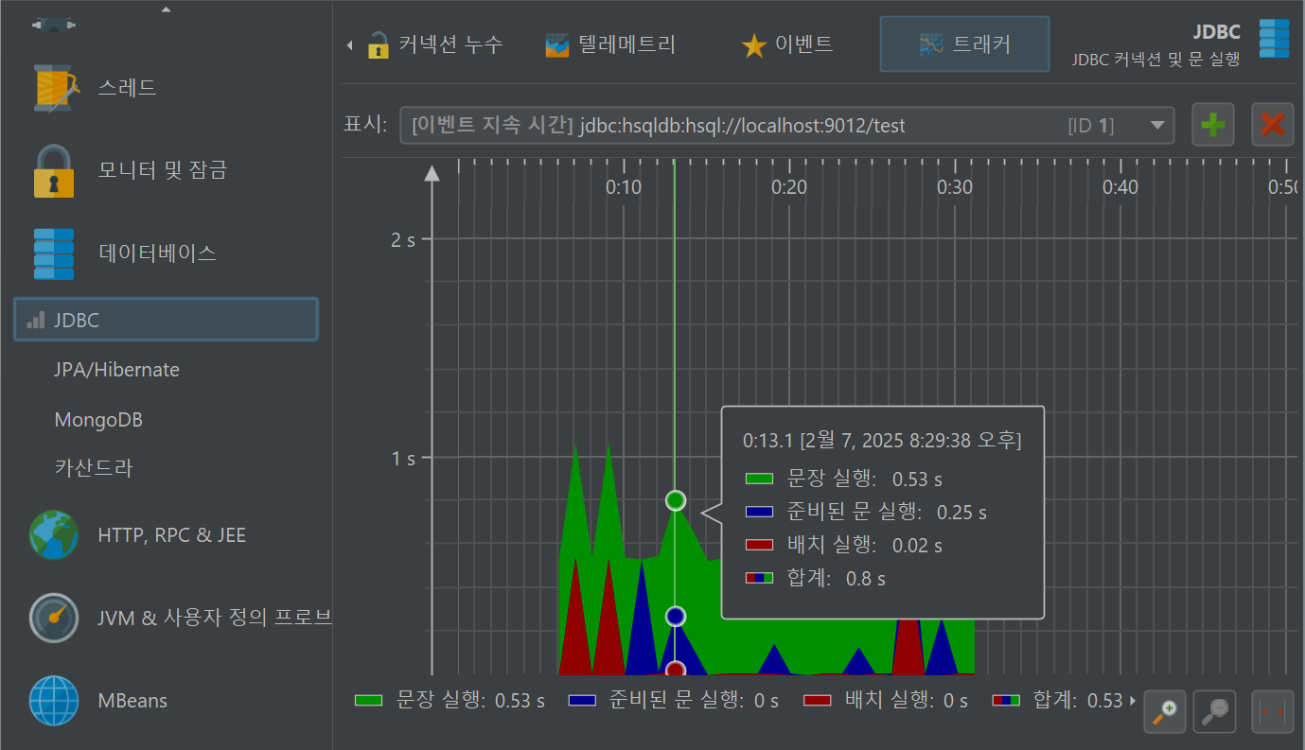This screenshot has height=750, width=1305.
Task: Select JPA/Hibernate view
Action: 116,370
